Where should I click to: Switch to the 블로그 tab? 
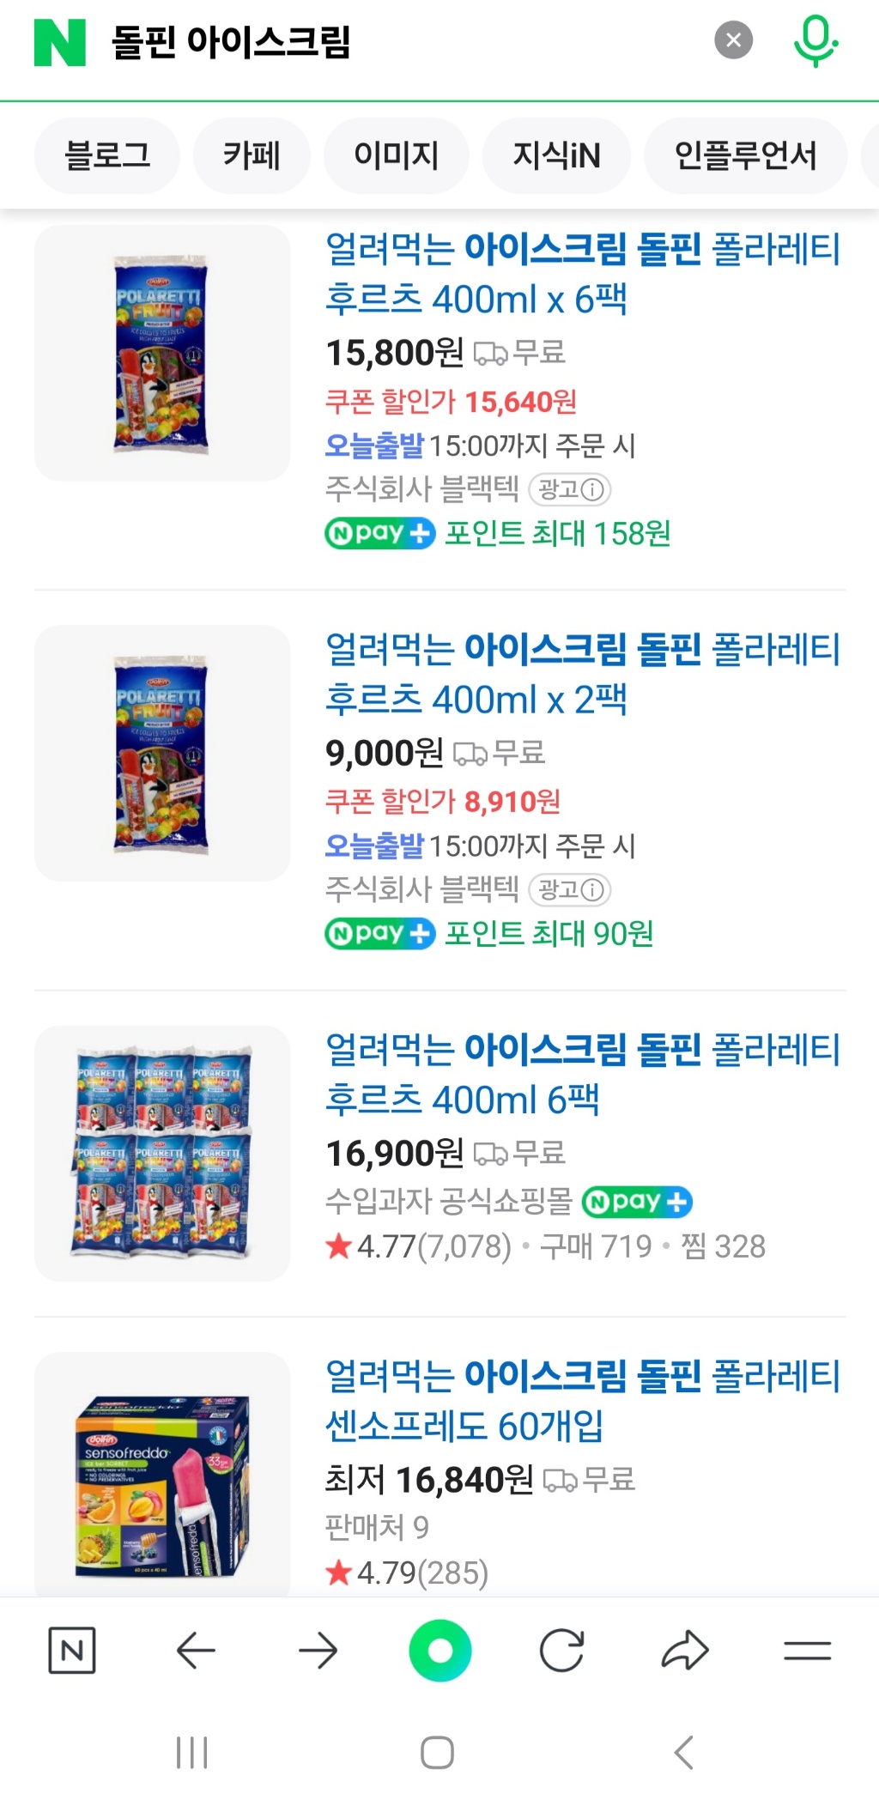tap(107, 155)
